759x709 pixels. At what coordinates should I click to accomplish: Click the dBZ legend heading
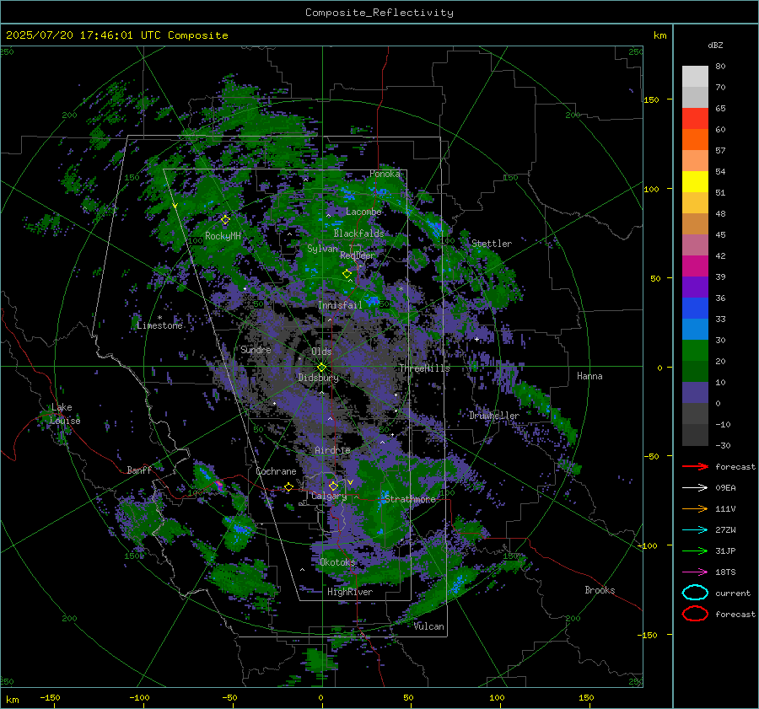click(x=715, y=46)
